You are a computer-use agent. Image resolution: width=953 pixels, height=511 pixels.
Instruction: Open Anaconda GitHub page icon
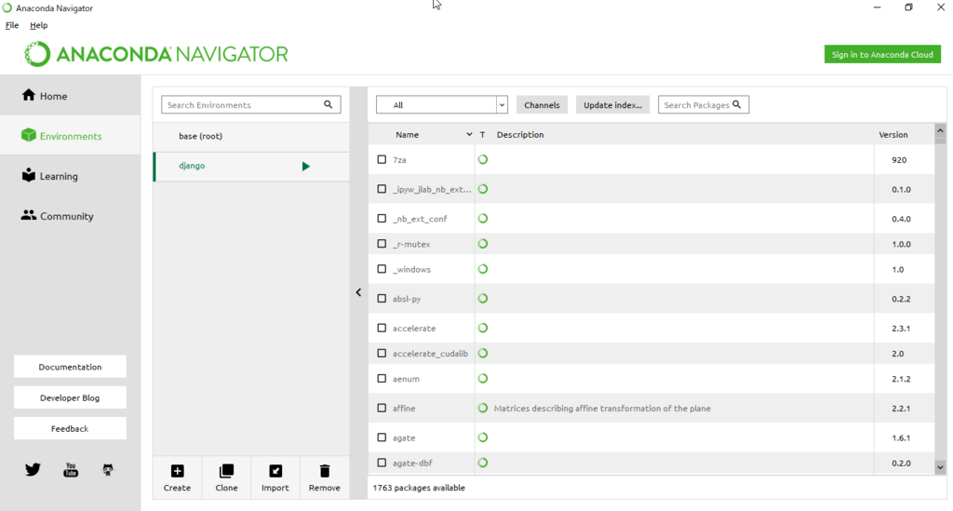pos(108,470)
